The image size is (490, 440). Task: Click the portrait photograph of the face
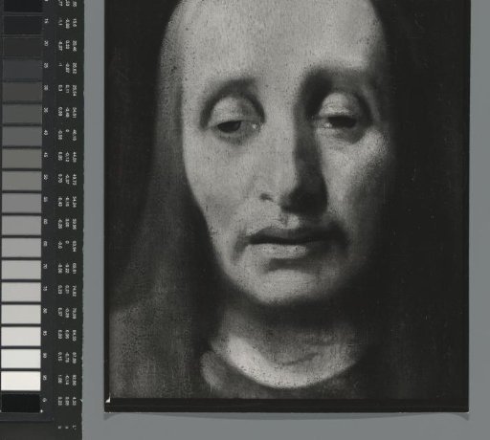click(287, 206)
